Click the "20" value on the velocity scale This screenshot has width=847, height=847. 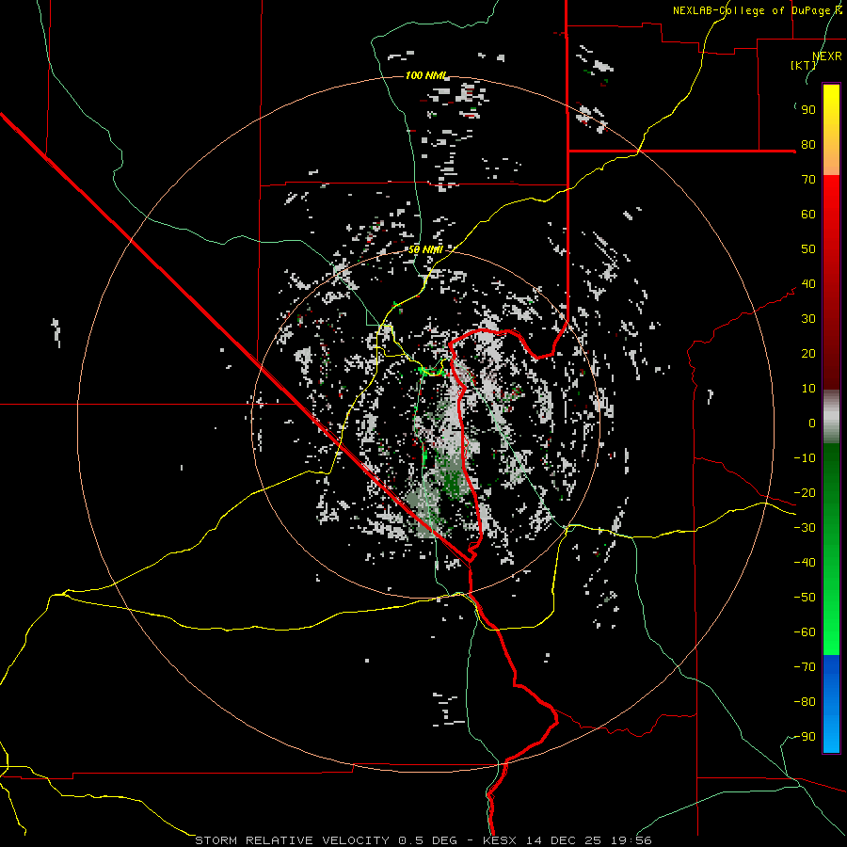point(808,354)
